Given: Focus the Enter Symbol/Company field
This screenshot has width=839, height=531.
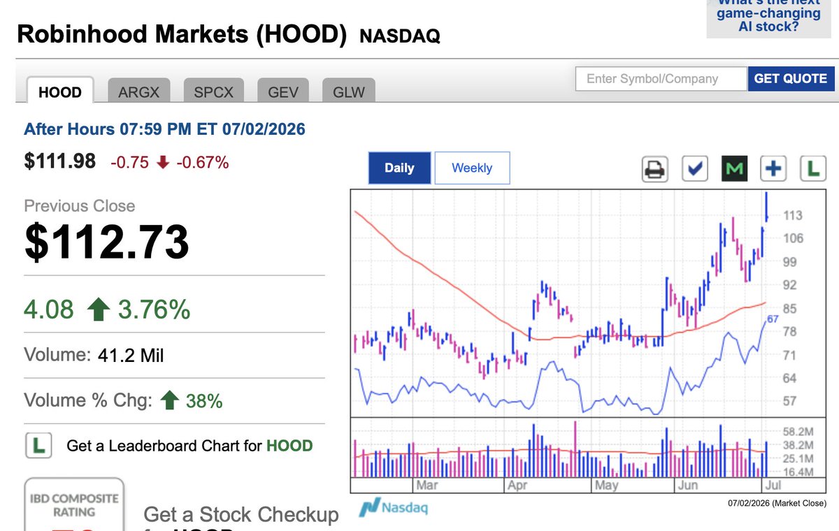Looking at the screenshot, I should tap(661, 78).
